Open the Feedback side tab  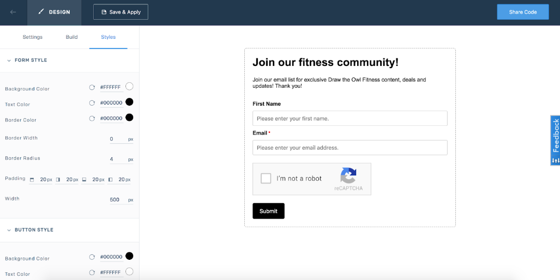tap(555, 140)
